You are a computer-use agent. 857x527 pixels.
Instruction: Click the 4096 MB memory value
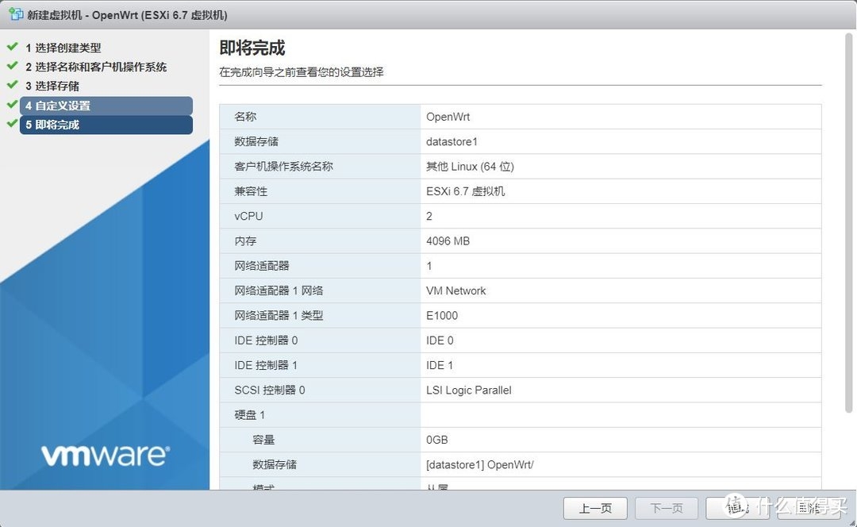coord(448,241)
